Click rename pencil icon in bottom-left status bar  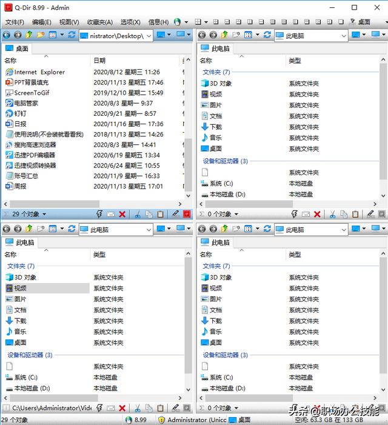coord(175,408)
